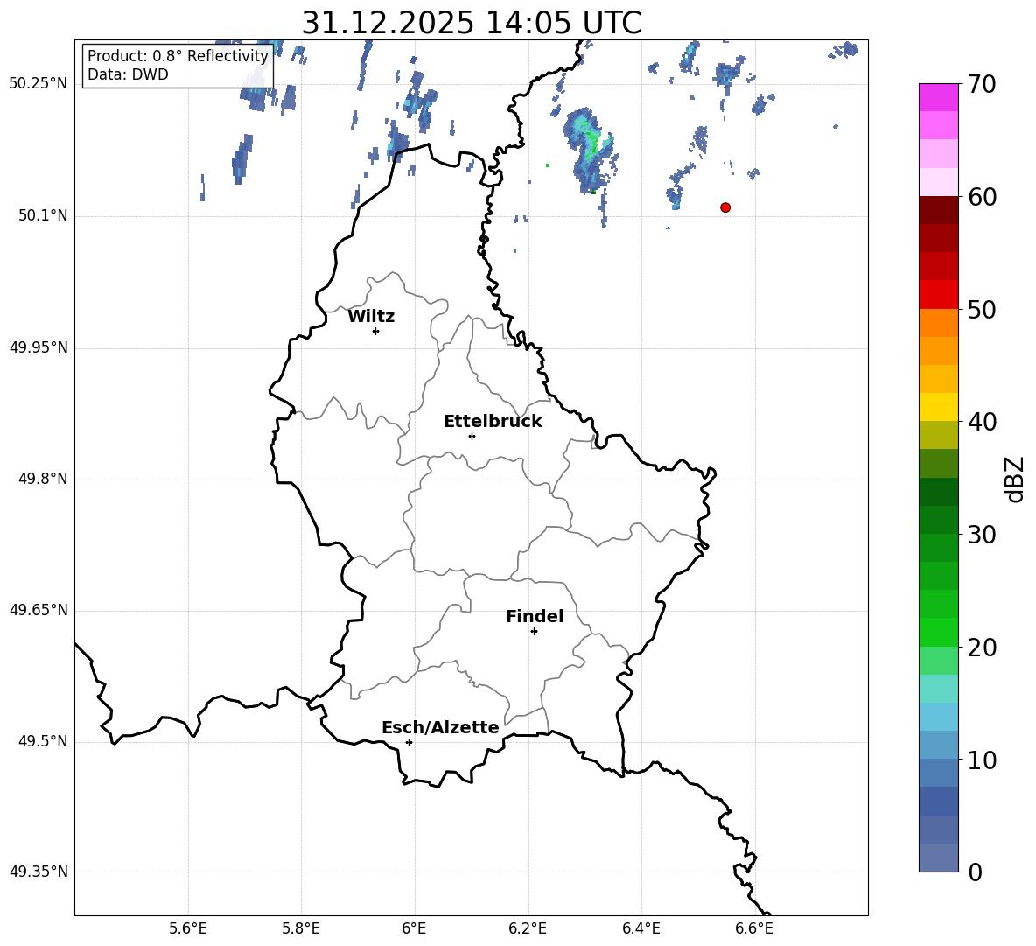Click the bright green colorbar segment above 20

coord(939,632)
